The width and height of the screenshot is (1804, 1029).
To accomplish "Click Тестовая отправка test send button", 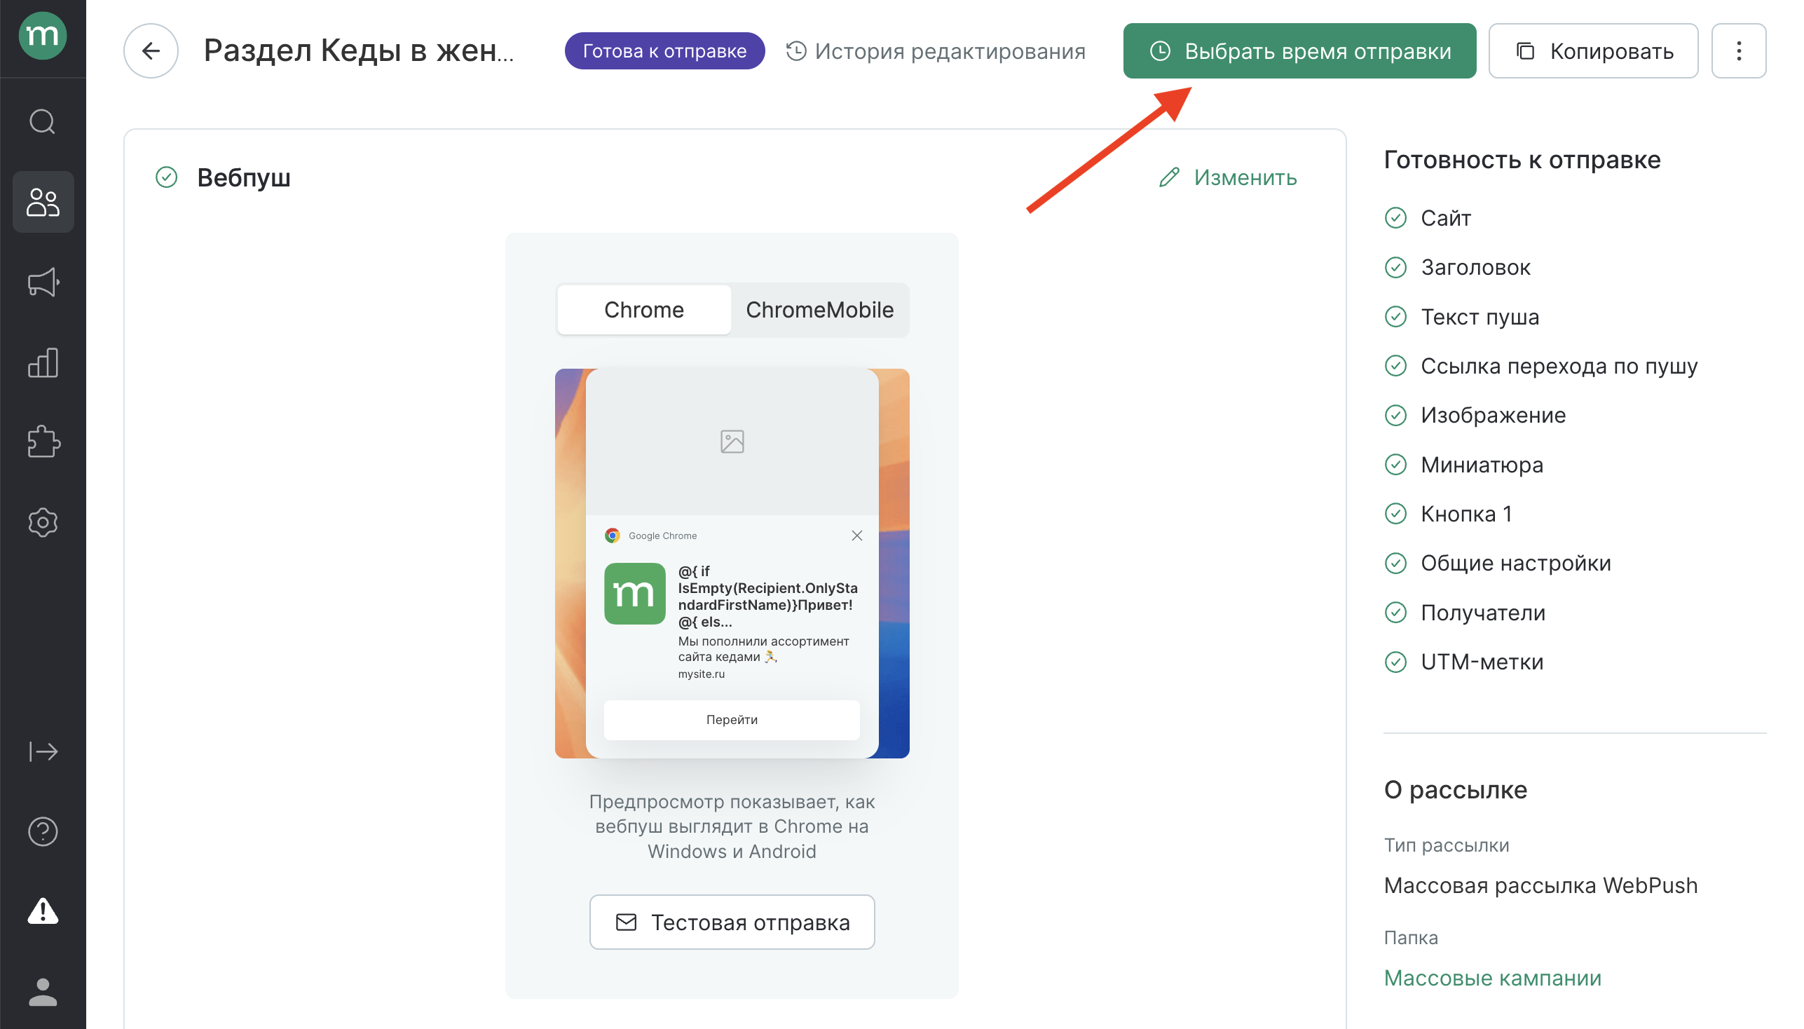I will [x=731, y=922].
